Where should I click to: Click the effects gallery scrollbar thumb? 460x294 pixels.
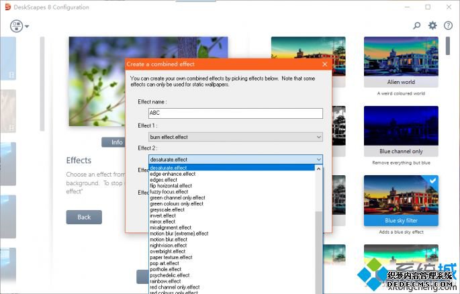448,46
